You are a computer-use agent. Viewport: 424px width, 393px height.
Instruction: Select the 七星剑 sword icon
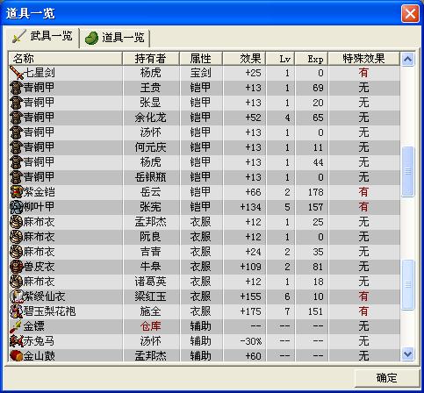[17, 73]
